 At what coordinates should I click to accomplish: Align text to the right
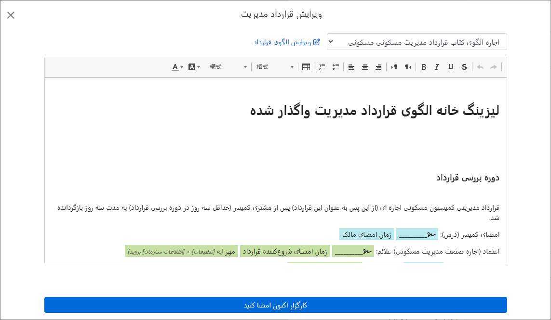tap(378, 67)
